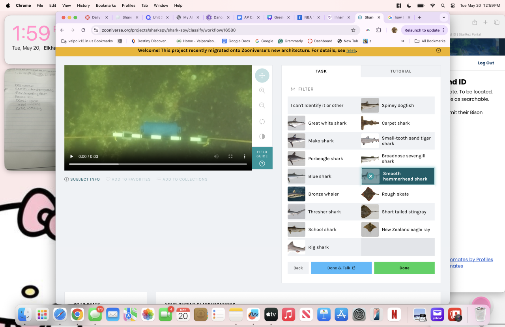Expand the Filter options

tap(302, 89)
